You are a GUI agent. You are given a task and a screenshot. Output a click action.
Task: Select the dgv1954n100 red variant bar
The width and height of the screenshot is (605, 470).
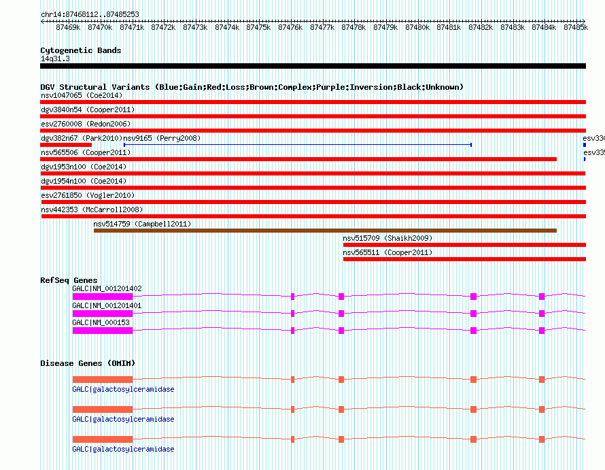(313, 188)
